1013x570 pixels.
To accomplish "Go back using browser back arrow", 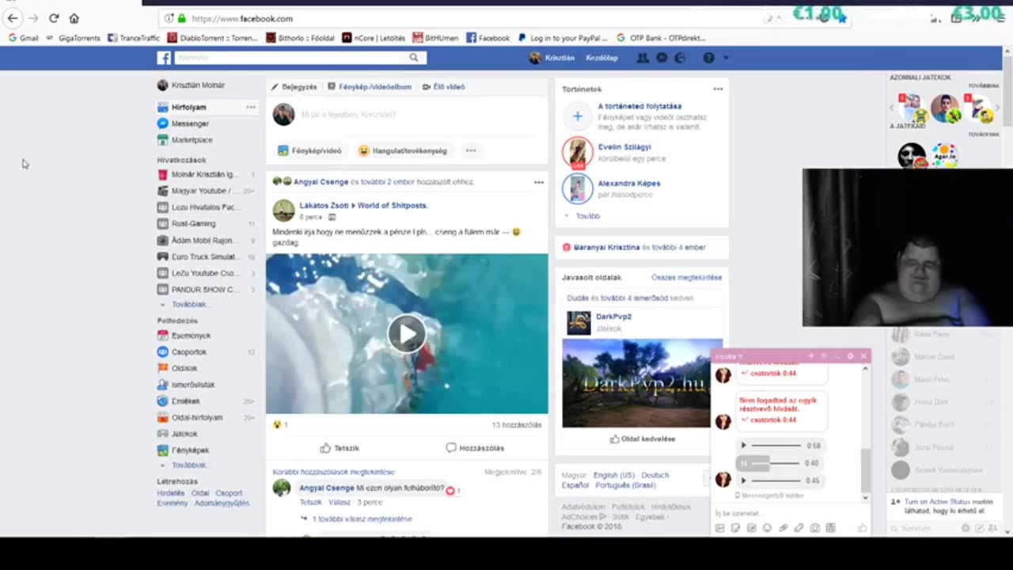I will point(13,18).
